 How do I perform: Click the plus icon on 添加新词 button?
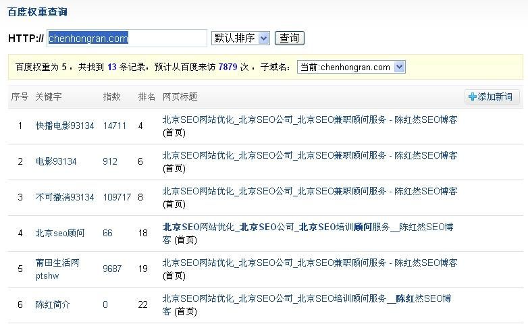click(x=473, y=97)
